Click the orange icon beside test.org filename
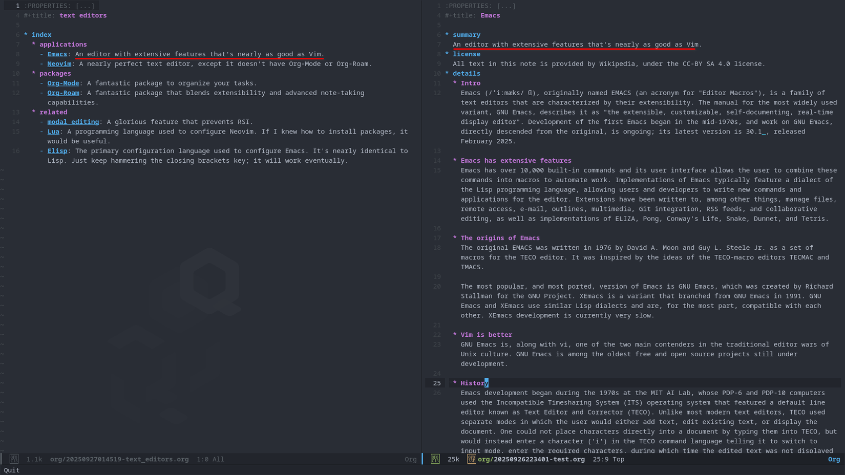 [x=471, y=459]
